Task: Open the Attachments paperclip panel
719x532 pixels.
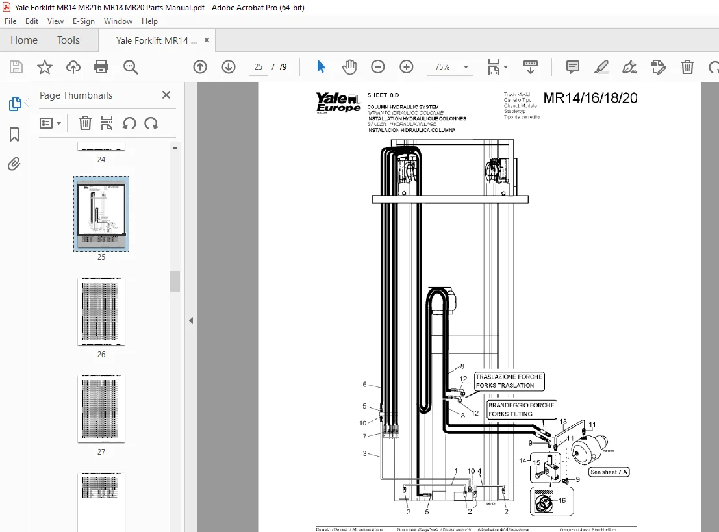Action: [14, 164]
